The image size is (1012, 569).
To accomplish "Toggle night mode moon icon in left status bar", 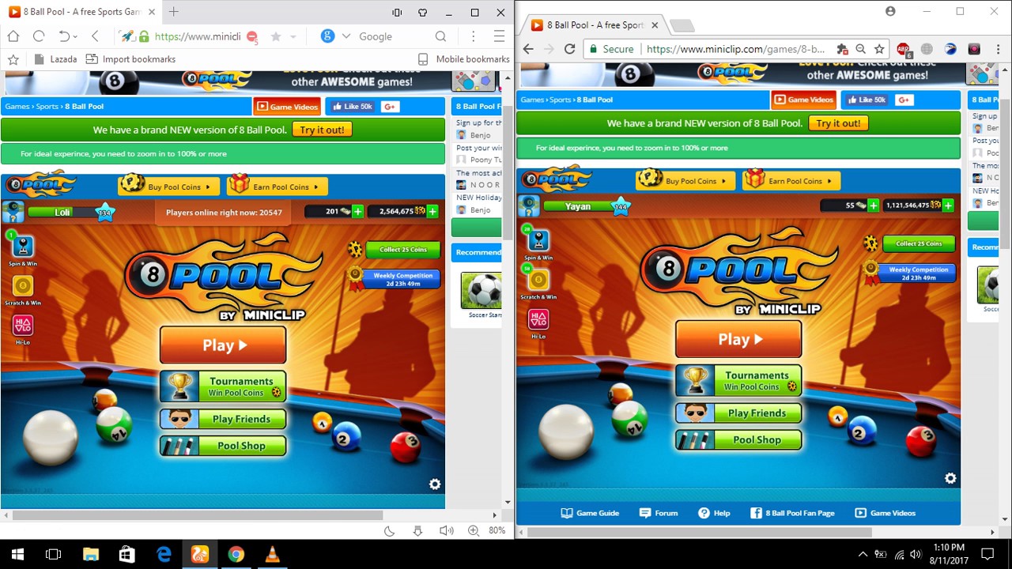I will (x=389, y=531).
